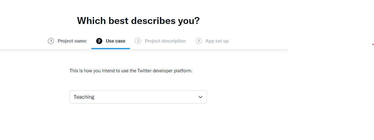Click the words 'set up' in the step 4 label

[222, 41]
